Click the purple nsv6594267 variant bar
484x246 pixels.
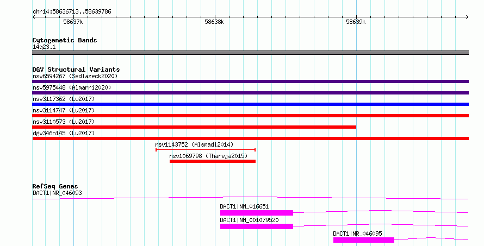[x=250, y=81]
